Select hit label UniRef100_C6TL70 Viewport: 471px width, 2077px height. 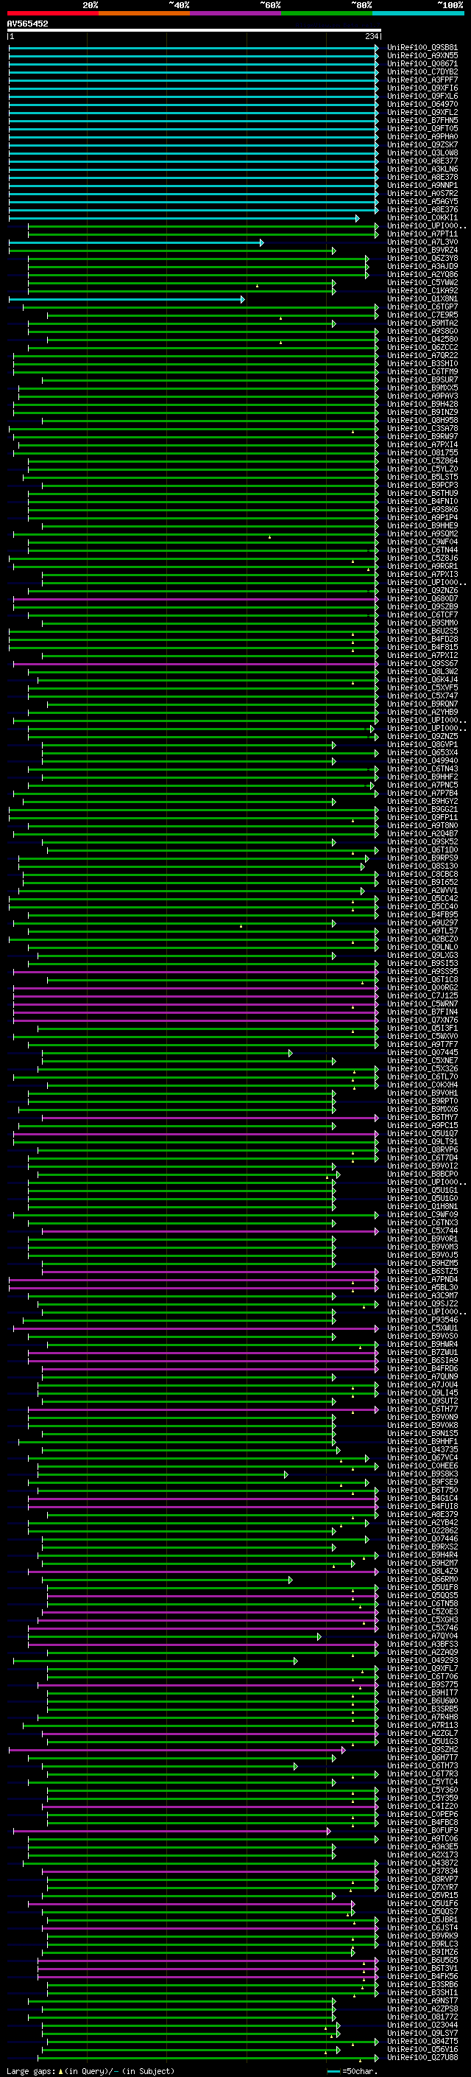[x=422, y=1077]
